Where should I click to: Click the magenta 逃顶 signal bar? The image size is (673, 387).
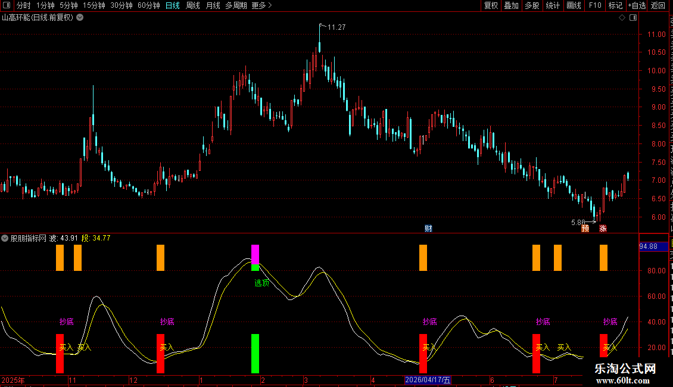(255, 254)
